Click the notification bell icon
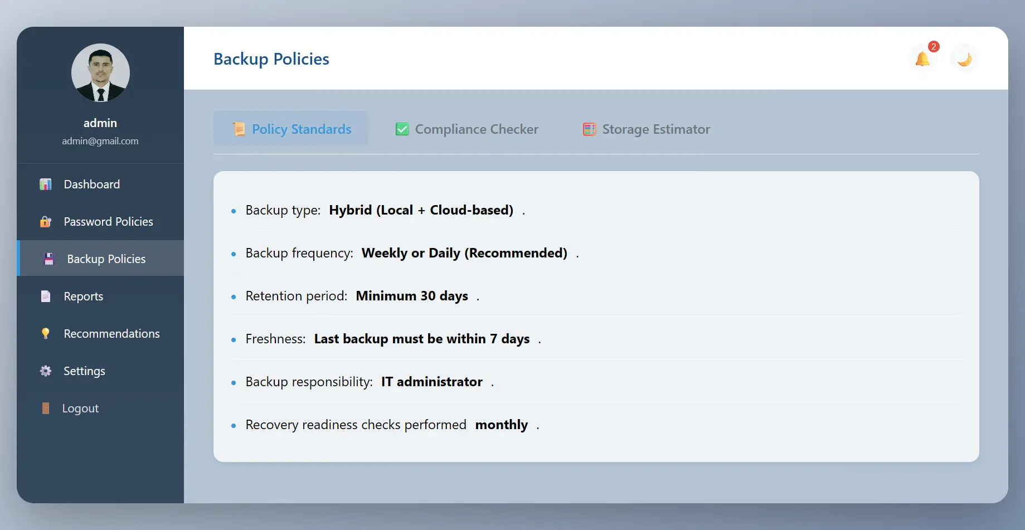Viewport: 1025px width, 530px height. [x=922, y=59]
